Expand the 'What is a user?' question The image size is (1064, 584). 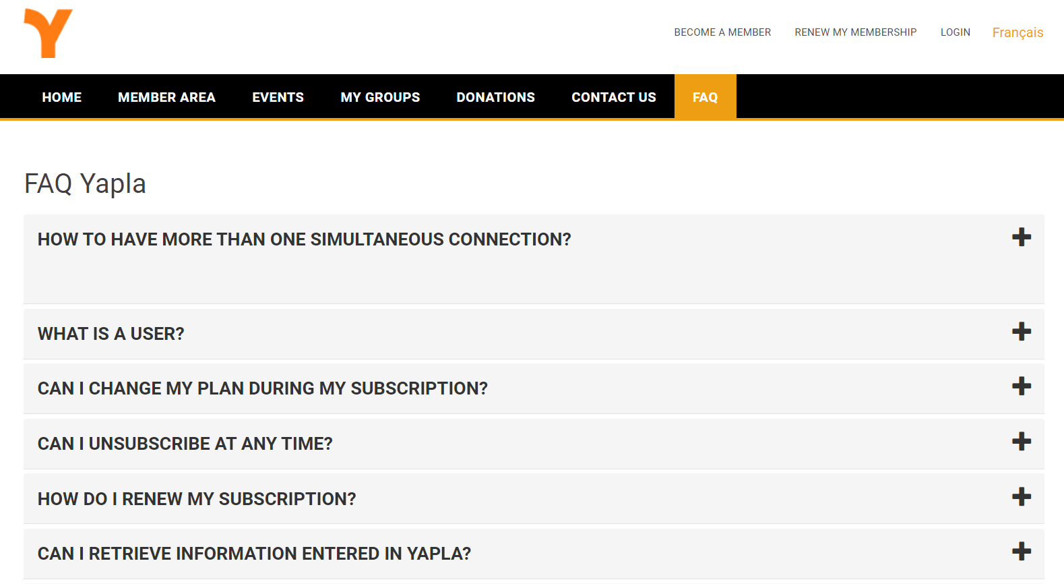[111, 334]
